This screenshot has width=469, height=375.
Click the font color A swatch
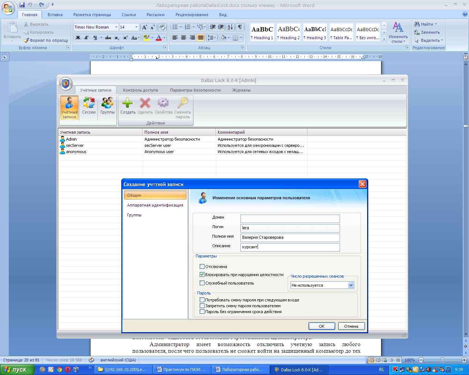tap(159, 38)
